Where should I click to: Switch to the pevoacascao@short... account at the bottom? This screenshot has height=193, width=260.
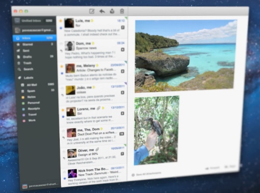[41, 185]
